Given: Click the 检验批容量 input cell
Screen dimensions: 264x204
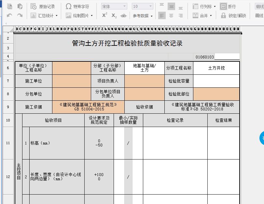Looking at the screenshot, I should [216, 81].
